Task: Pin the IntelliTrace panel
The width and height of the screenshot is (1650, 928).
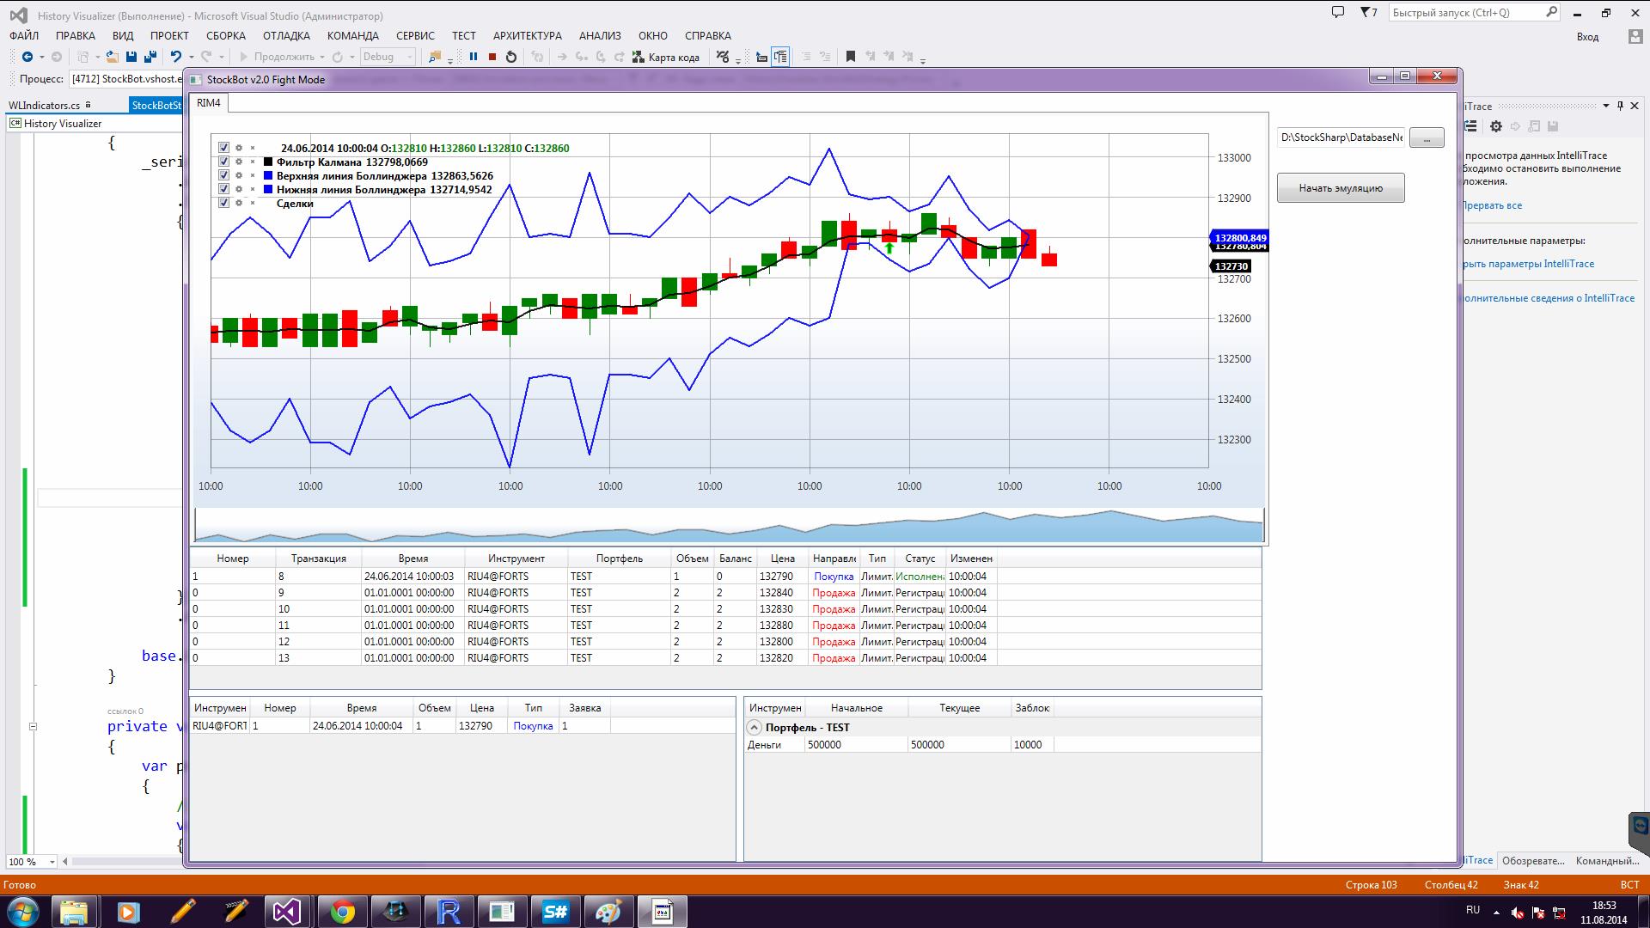Action: coord(1621,106)
